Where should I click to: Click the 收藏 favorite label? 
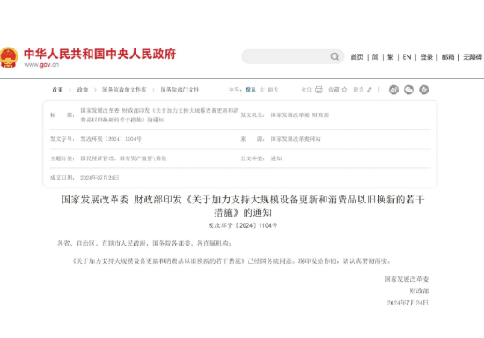(334, 90)
